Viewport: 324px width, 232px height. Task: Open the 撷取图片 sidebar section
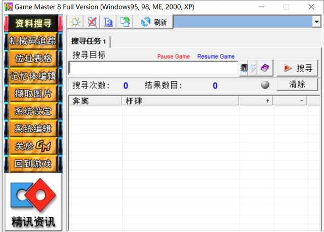33,94
